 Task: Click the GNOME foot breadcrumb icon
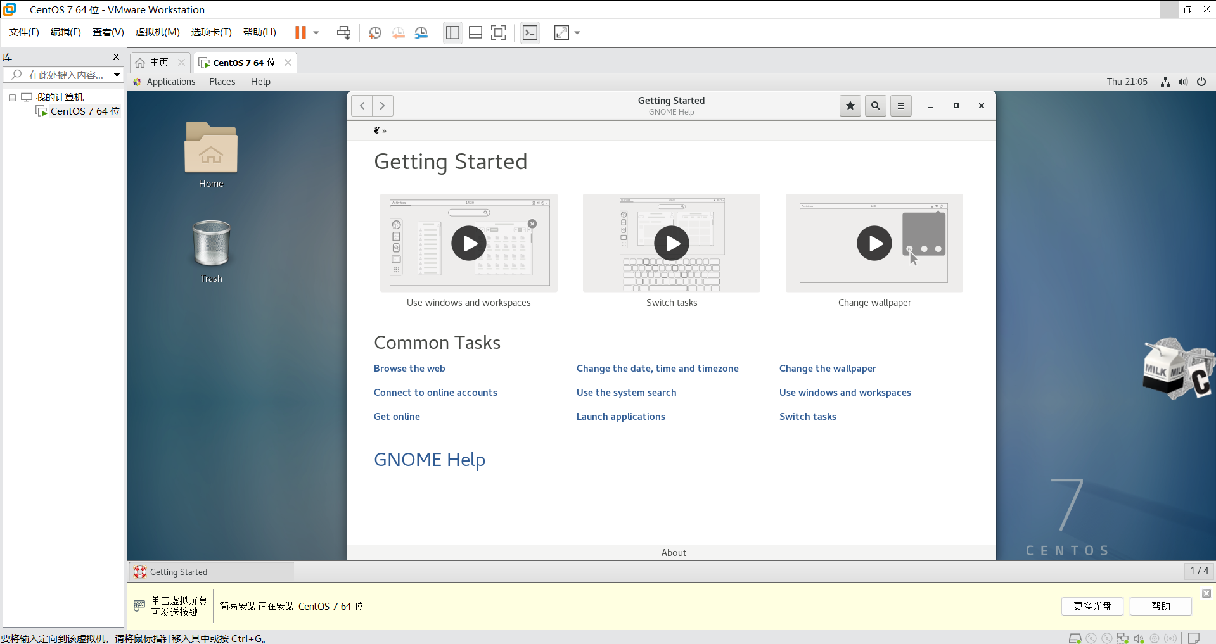376,130
